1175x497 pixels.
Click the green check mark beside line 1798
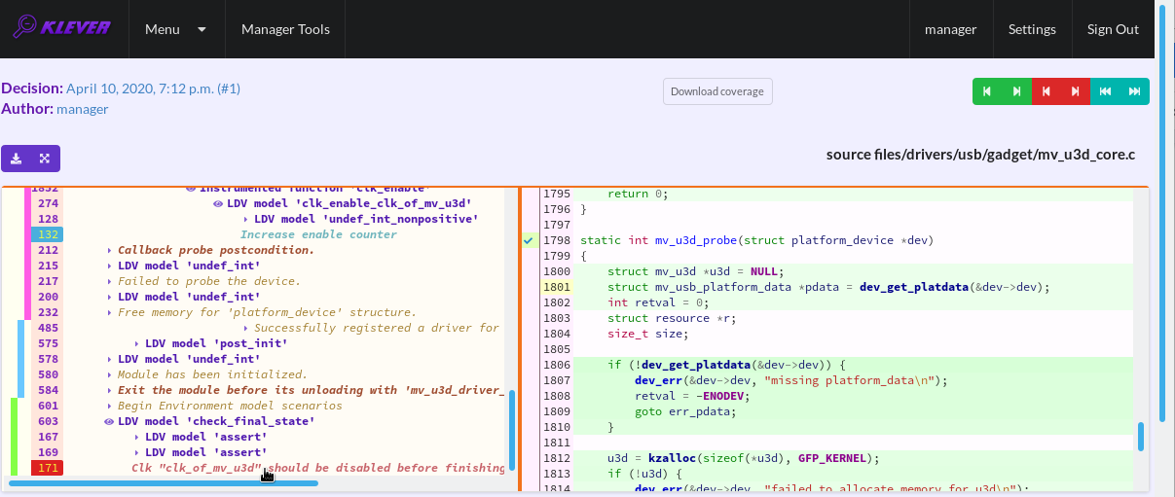[x=529, y=240]
